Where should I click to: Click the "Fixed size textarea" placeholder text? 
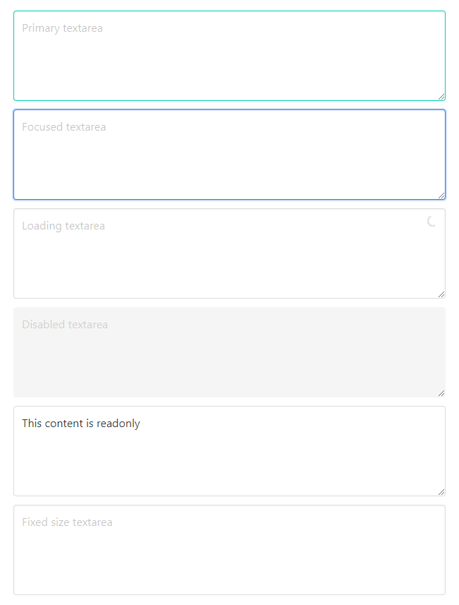pos(67,522)
